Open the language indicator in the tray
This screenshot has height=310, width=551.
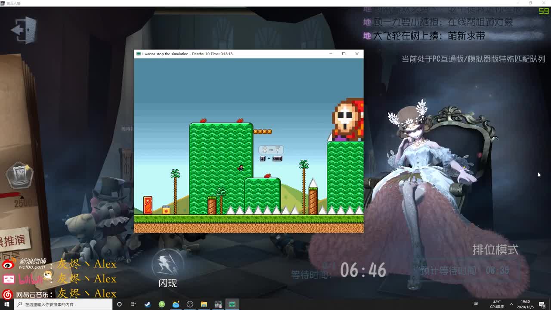tap(476, 304)
